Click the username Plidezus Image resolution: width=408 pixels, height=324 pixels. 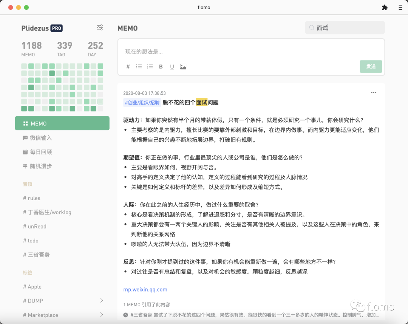click(x=35, y=28)
